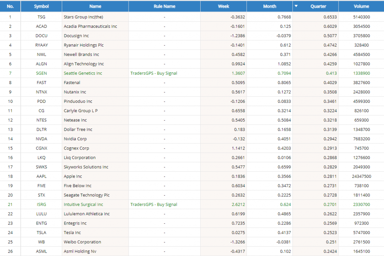This screenshot has width=384, height=256.
Task: Click Lululemon Athletica Inc name
Action: [x=87, y=214]
